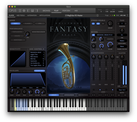Select the Classic mood

[x=28, y=23]
